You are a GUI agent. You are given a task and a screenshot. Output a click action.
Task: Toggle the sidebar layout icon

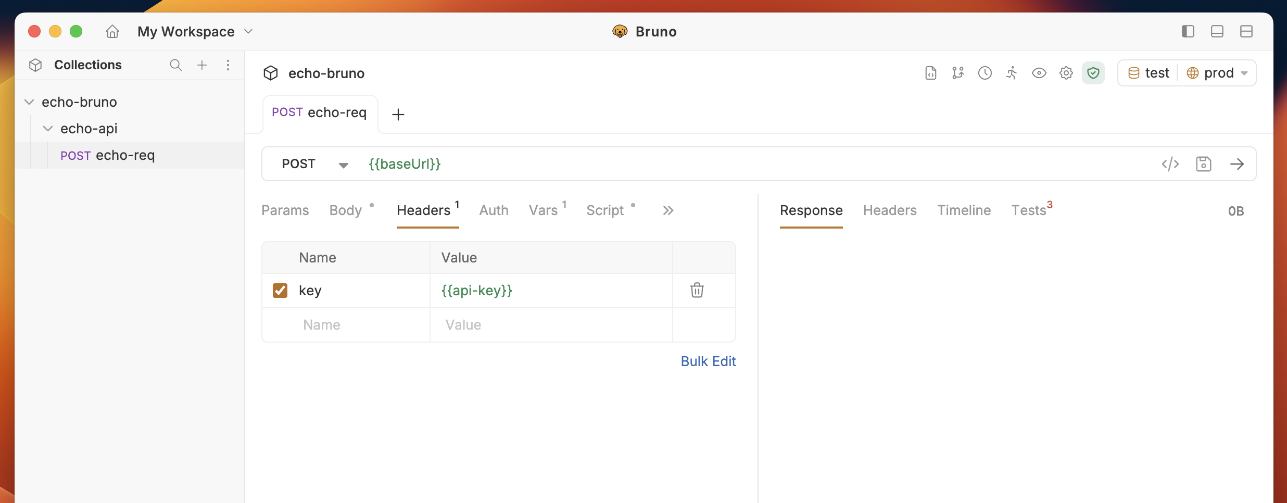coord(1188,32)
